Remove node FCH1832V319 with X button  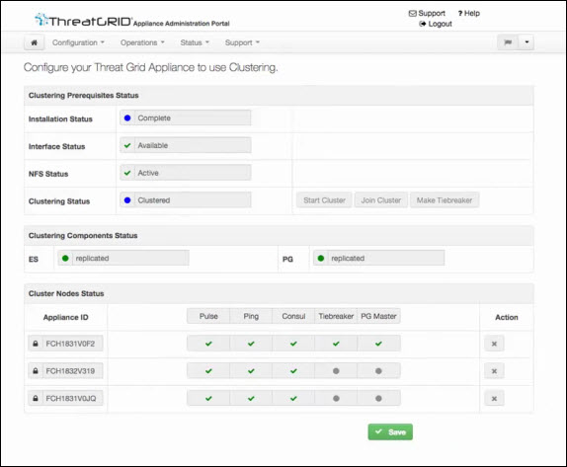494,371
